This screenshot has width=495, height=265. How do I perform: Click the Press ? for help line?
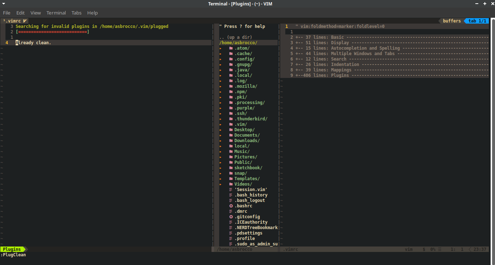tap(242, 26)
